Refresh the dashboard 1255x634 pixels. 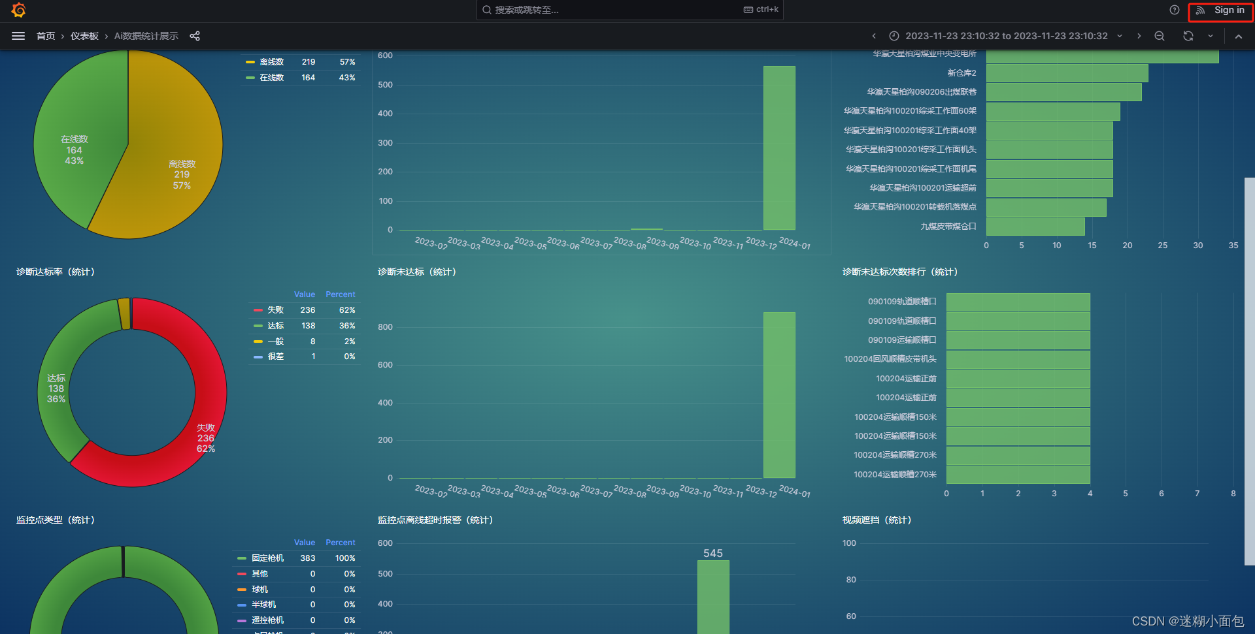pos(1188,36)
